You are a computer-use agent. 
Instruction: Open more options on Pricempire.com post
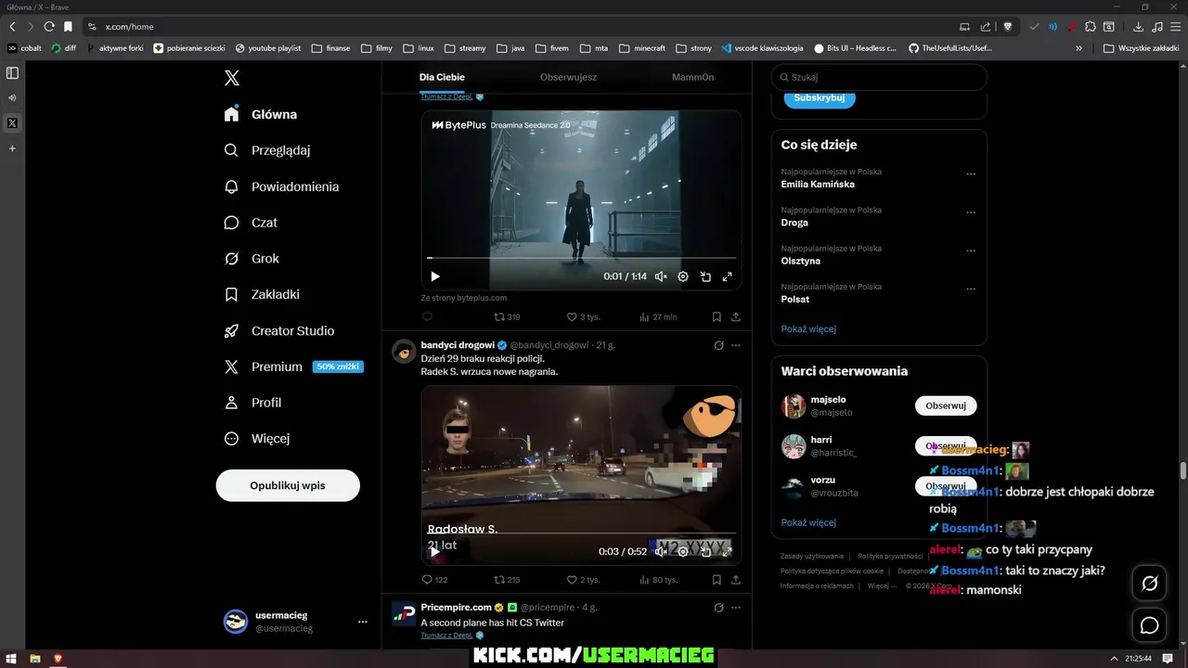[x=736, y=608]
